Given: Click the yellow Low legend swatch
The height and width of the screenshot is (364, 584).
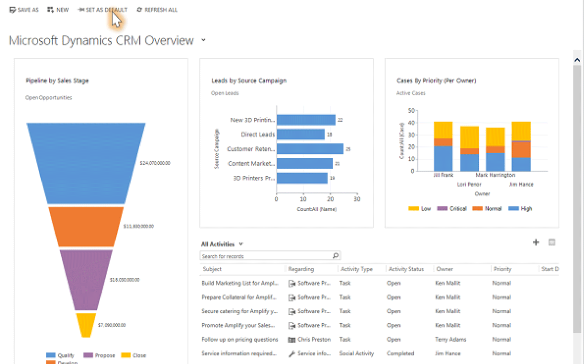Looking at the screenshot, I should [x=413, y=209].
